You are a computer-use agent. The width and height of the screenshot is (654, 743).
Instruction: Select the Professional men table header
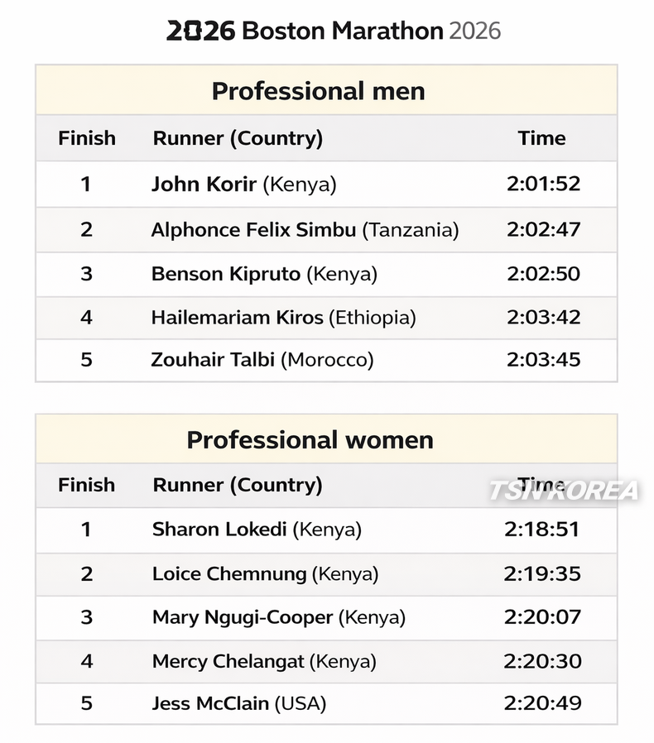coord(318,90)
